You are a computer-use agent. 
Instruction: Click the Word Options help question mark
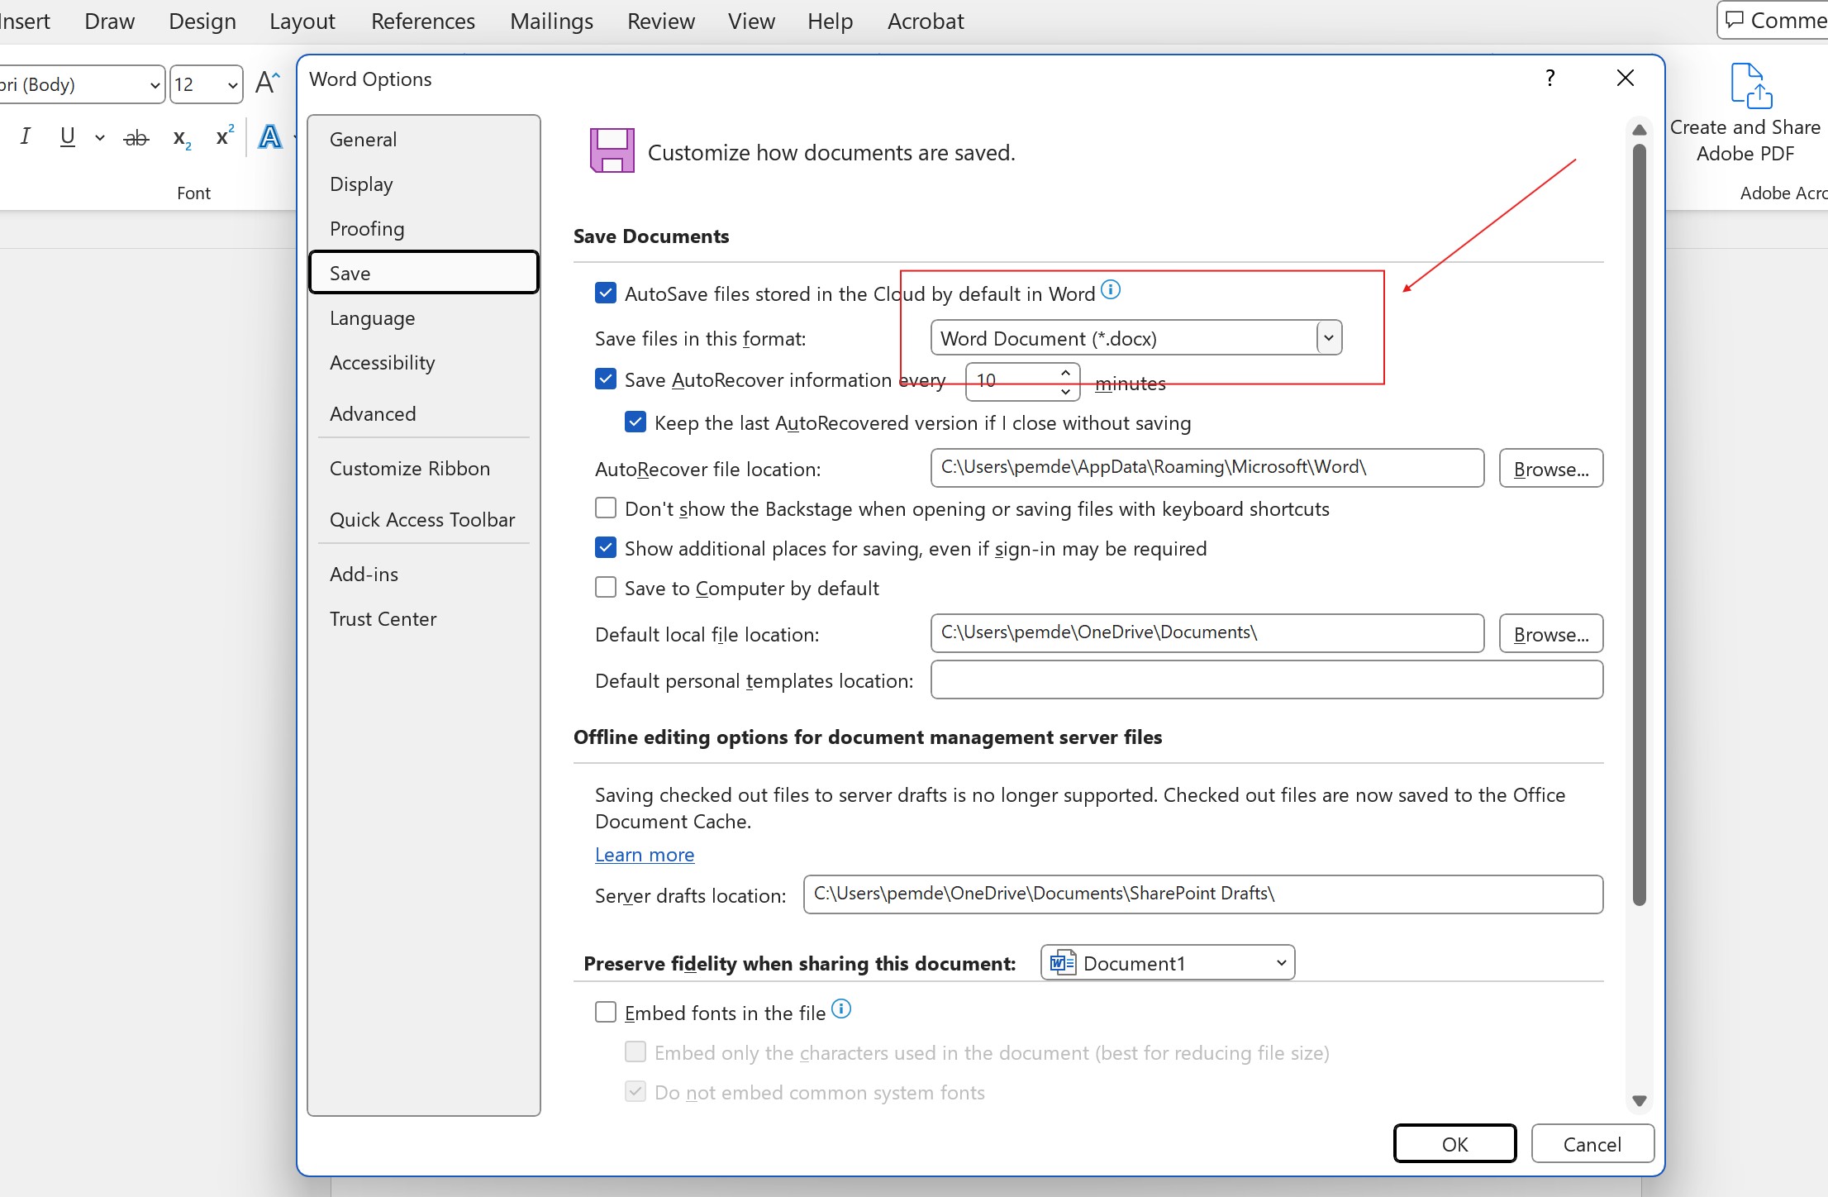pyautogui.click(x=1550, y=78)
